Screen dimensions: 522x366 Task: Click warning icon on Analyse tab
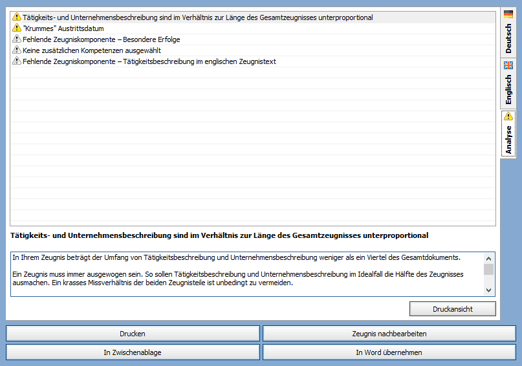coord(508,116)
